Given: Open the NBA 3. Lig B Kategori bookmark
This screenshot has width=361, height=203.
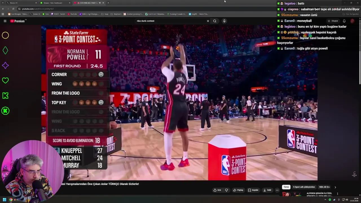Looking at the screenshot, I should (89, 14).
